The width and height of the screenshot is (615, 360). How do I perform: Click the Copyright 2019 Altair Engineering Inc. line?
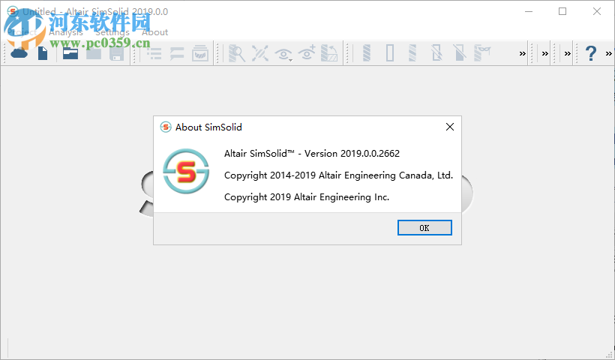click(307, 196)
